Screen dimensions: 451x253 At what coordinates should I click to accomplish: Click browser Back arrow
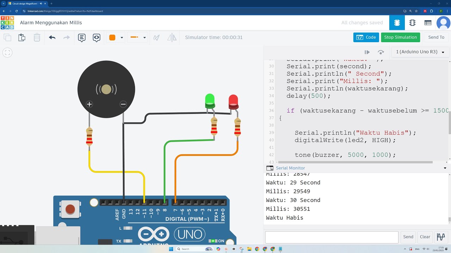pyautogui.click(x=4, y=11)
